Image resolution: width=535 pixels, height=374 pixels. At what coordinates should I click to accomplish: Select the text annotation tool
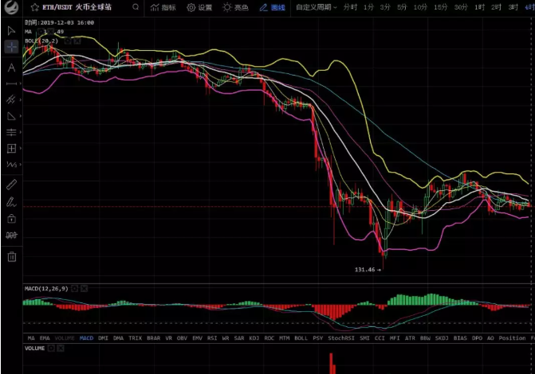pos(11,68)
